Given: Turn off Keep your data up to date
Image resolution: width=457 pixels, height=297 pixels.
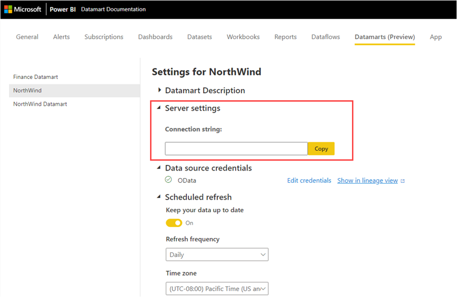Looking at the screenshot, I should coord(174,223).
